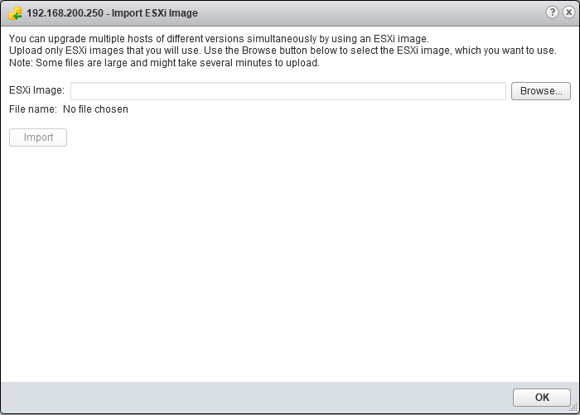Click the "File name:" label

pyautogui.click(x=33, y=109)
